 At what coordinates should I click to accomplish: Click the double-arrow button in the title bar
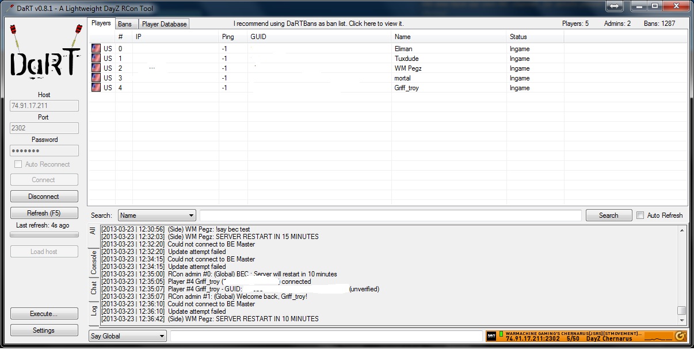pos(615,6)
